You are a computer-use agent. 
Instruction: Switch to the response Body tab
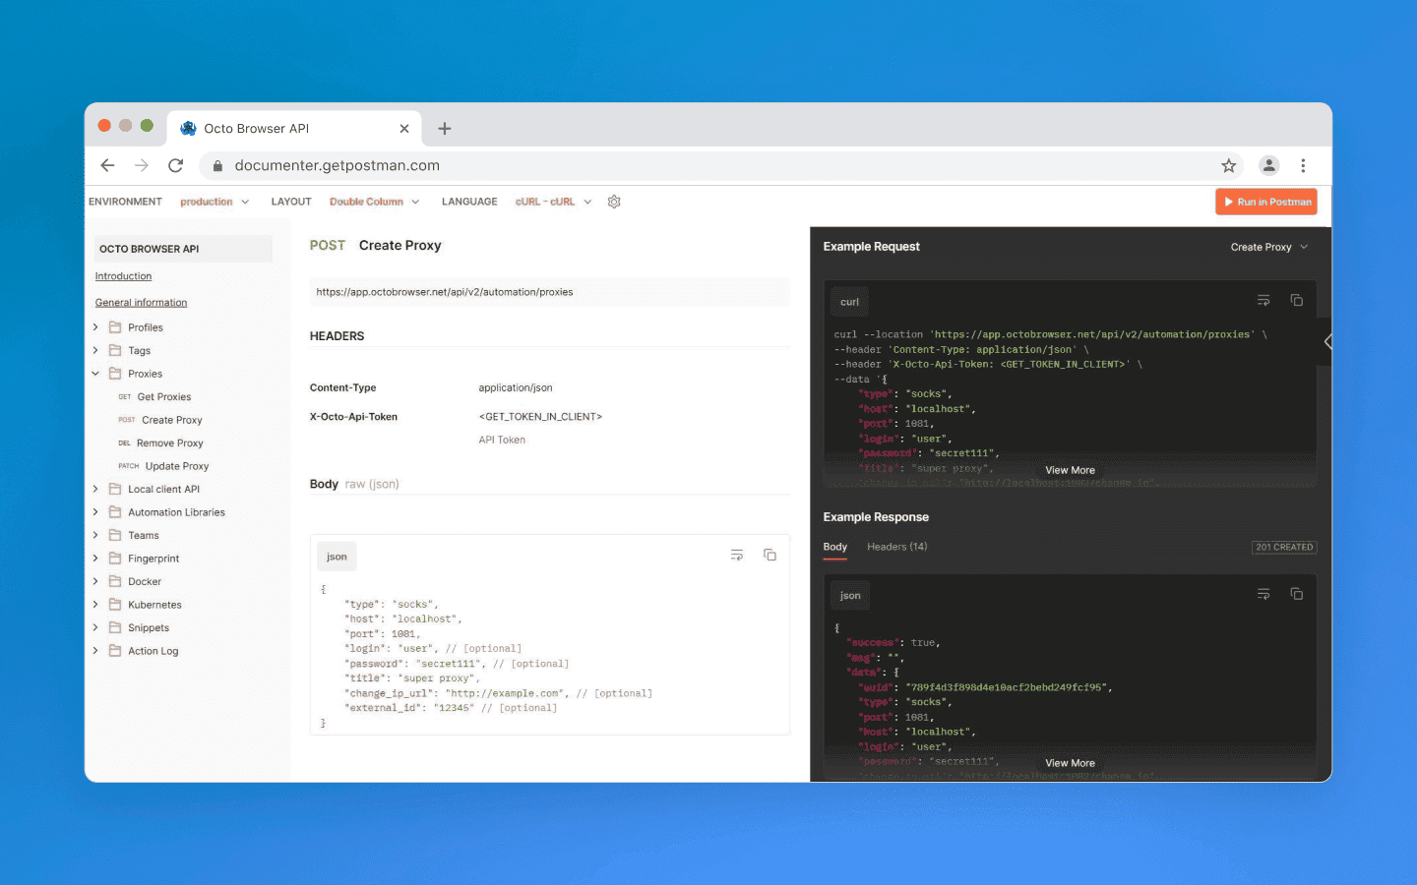[835, 547]
